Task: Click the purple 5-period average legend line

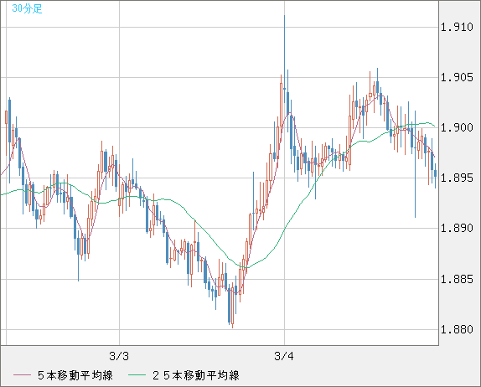Action: [22, 375]
